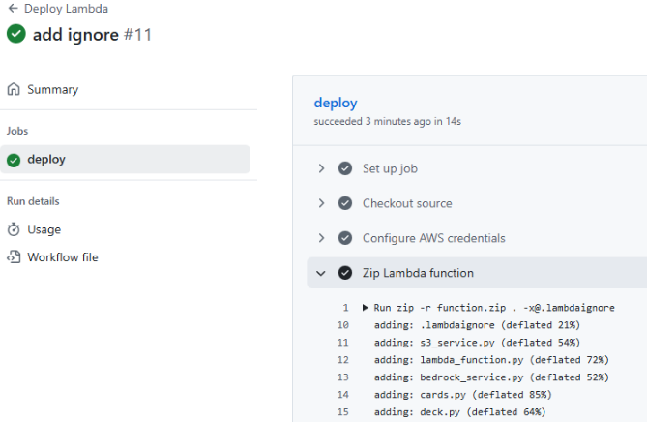The image size is (647, 422).
Task: Click the green success icon beside add ignore
Action: [16, 34]
